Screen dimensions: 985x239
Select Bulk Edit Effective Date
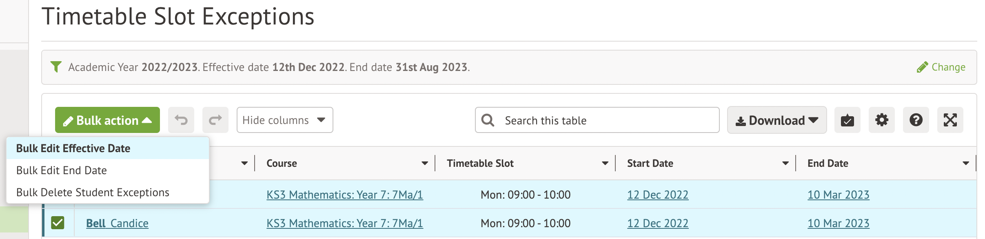(73, 148)
